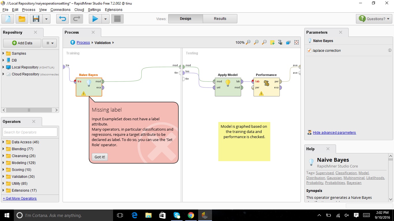This screenshot has width=394, height=221.
Task: Dismiss the Missing label warning with Got it
Action: pyautogui.click(x=99, y=157)
